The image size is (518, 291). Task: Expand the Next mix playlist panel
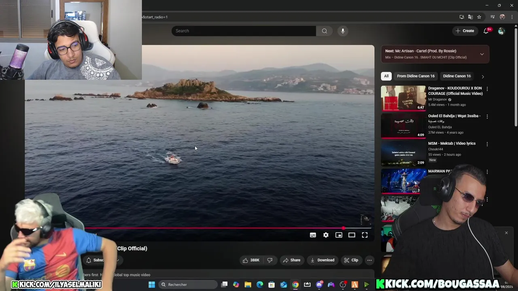[x=482, y=54]
